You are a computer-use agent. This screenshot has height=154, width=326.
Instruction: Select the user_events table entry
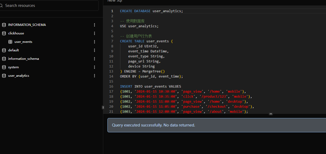tap(23, 42)
